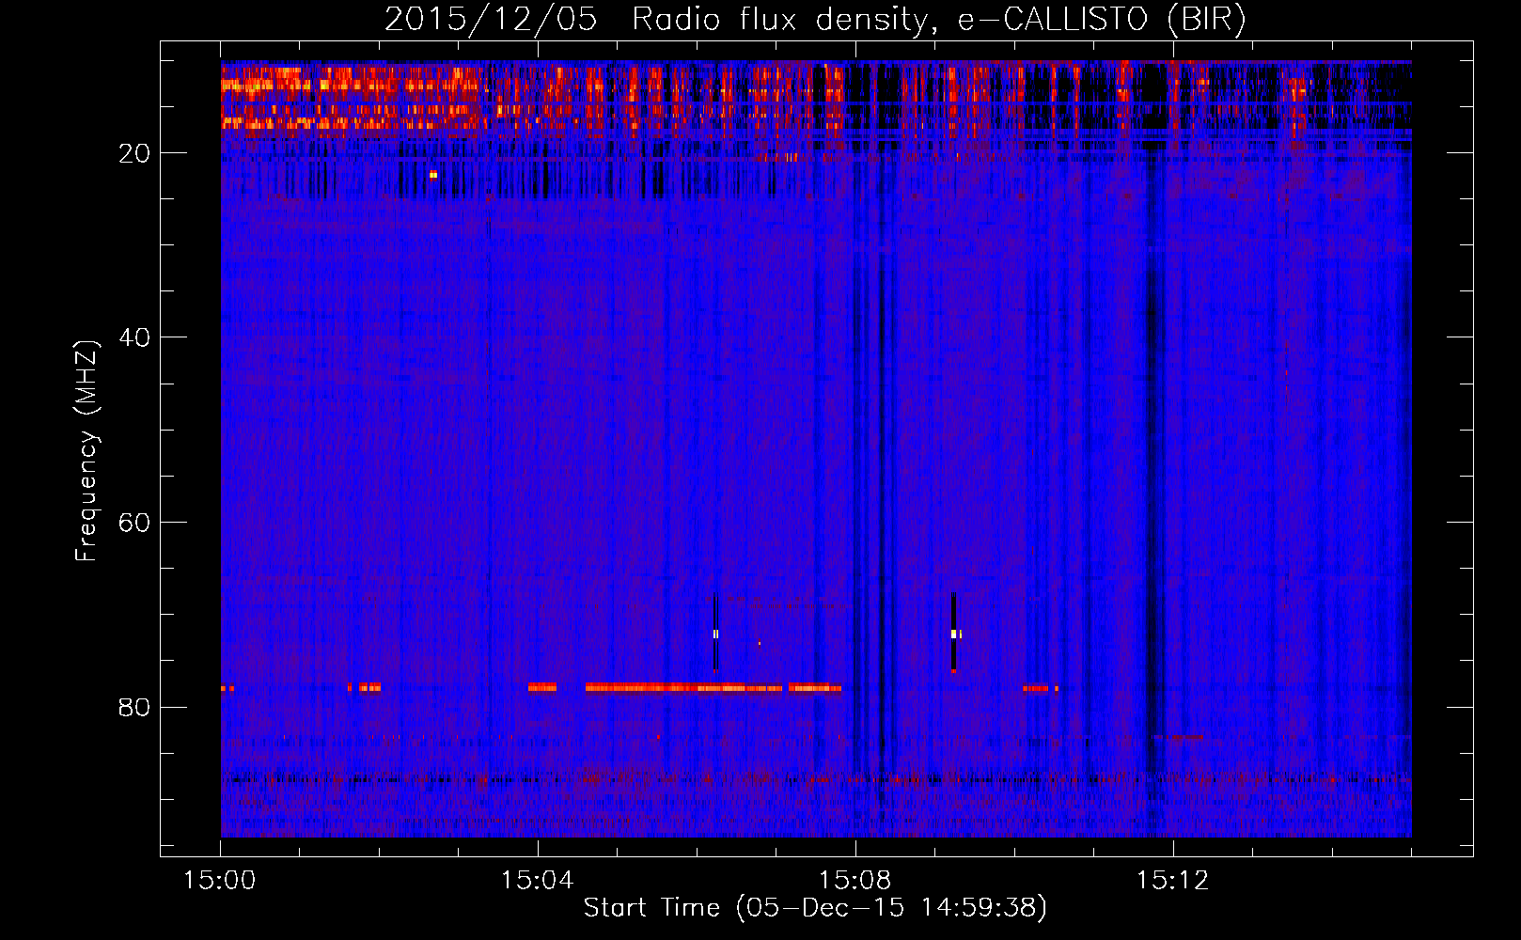The image size is (1521, 940).
Task: Click the 15:12 time tick label
Action: pyautogui.click(x=1172, y=881)
